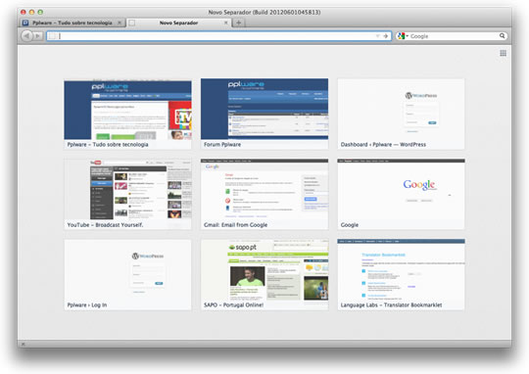Click the red close window button
This screenshot has width=529, height=374.
[24, 12]
